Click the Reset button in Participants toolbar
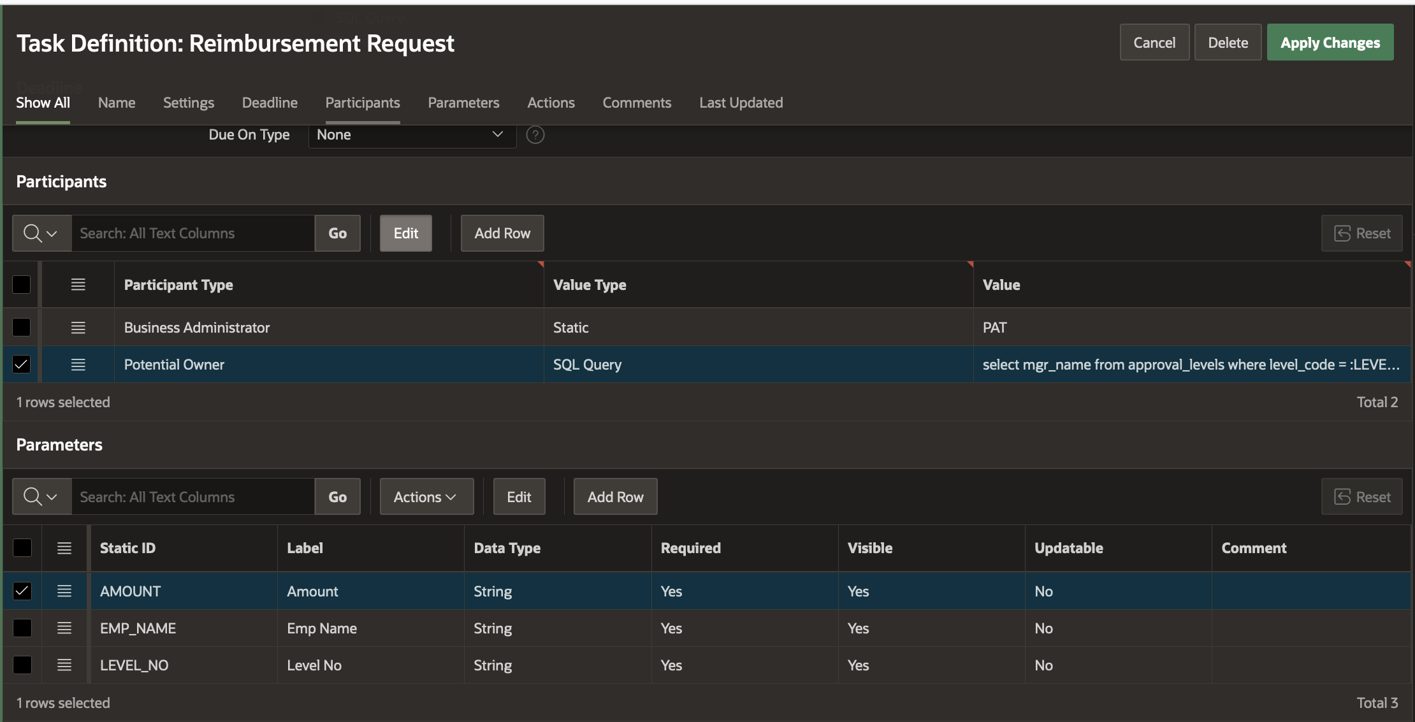 coord(1361,234)
